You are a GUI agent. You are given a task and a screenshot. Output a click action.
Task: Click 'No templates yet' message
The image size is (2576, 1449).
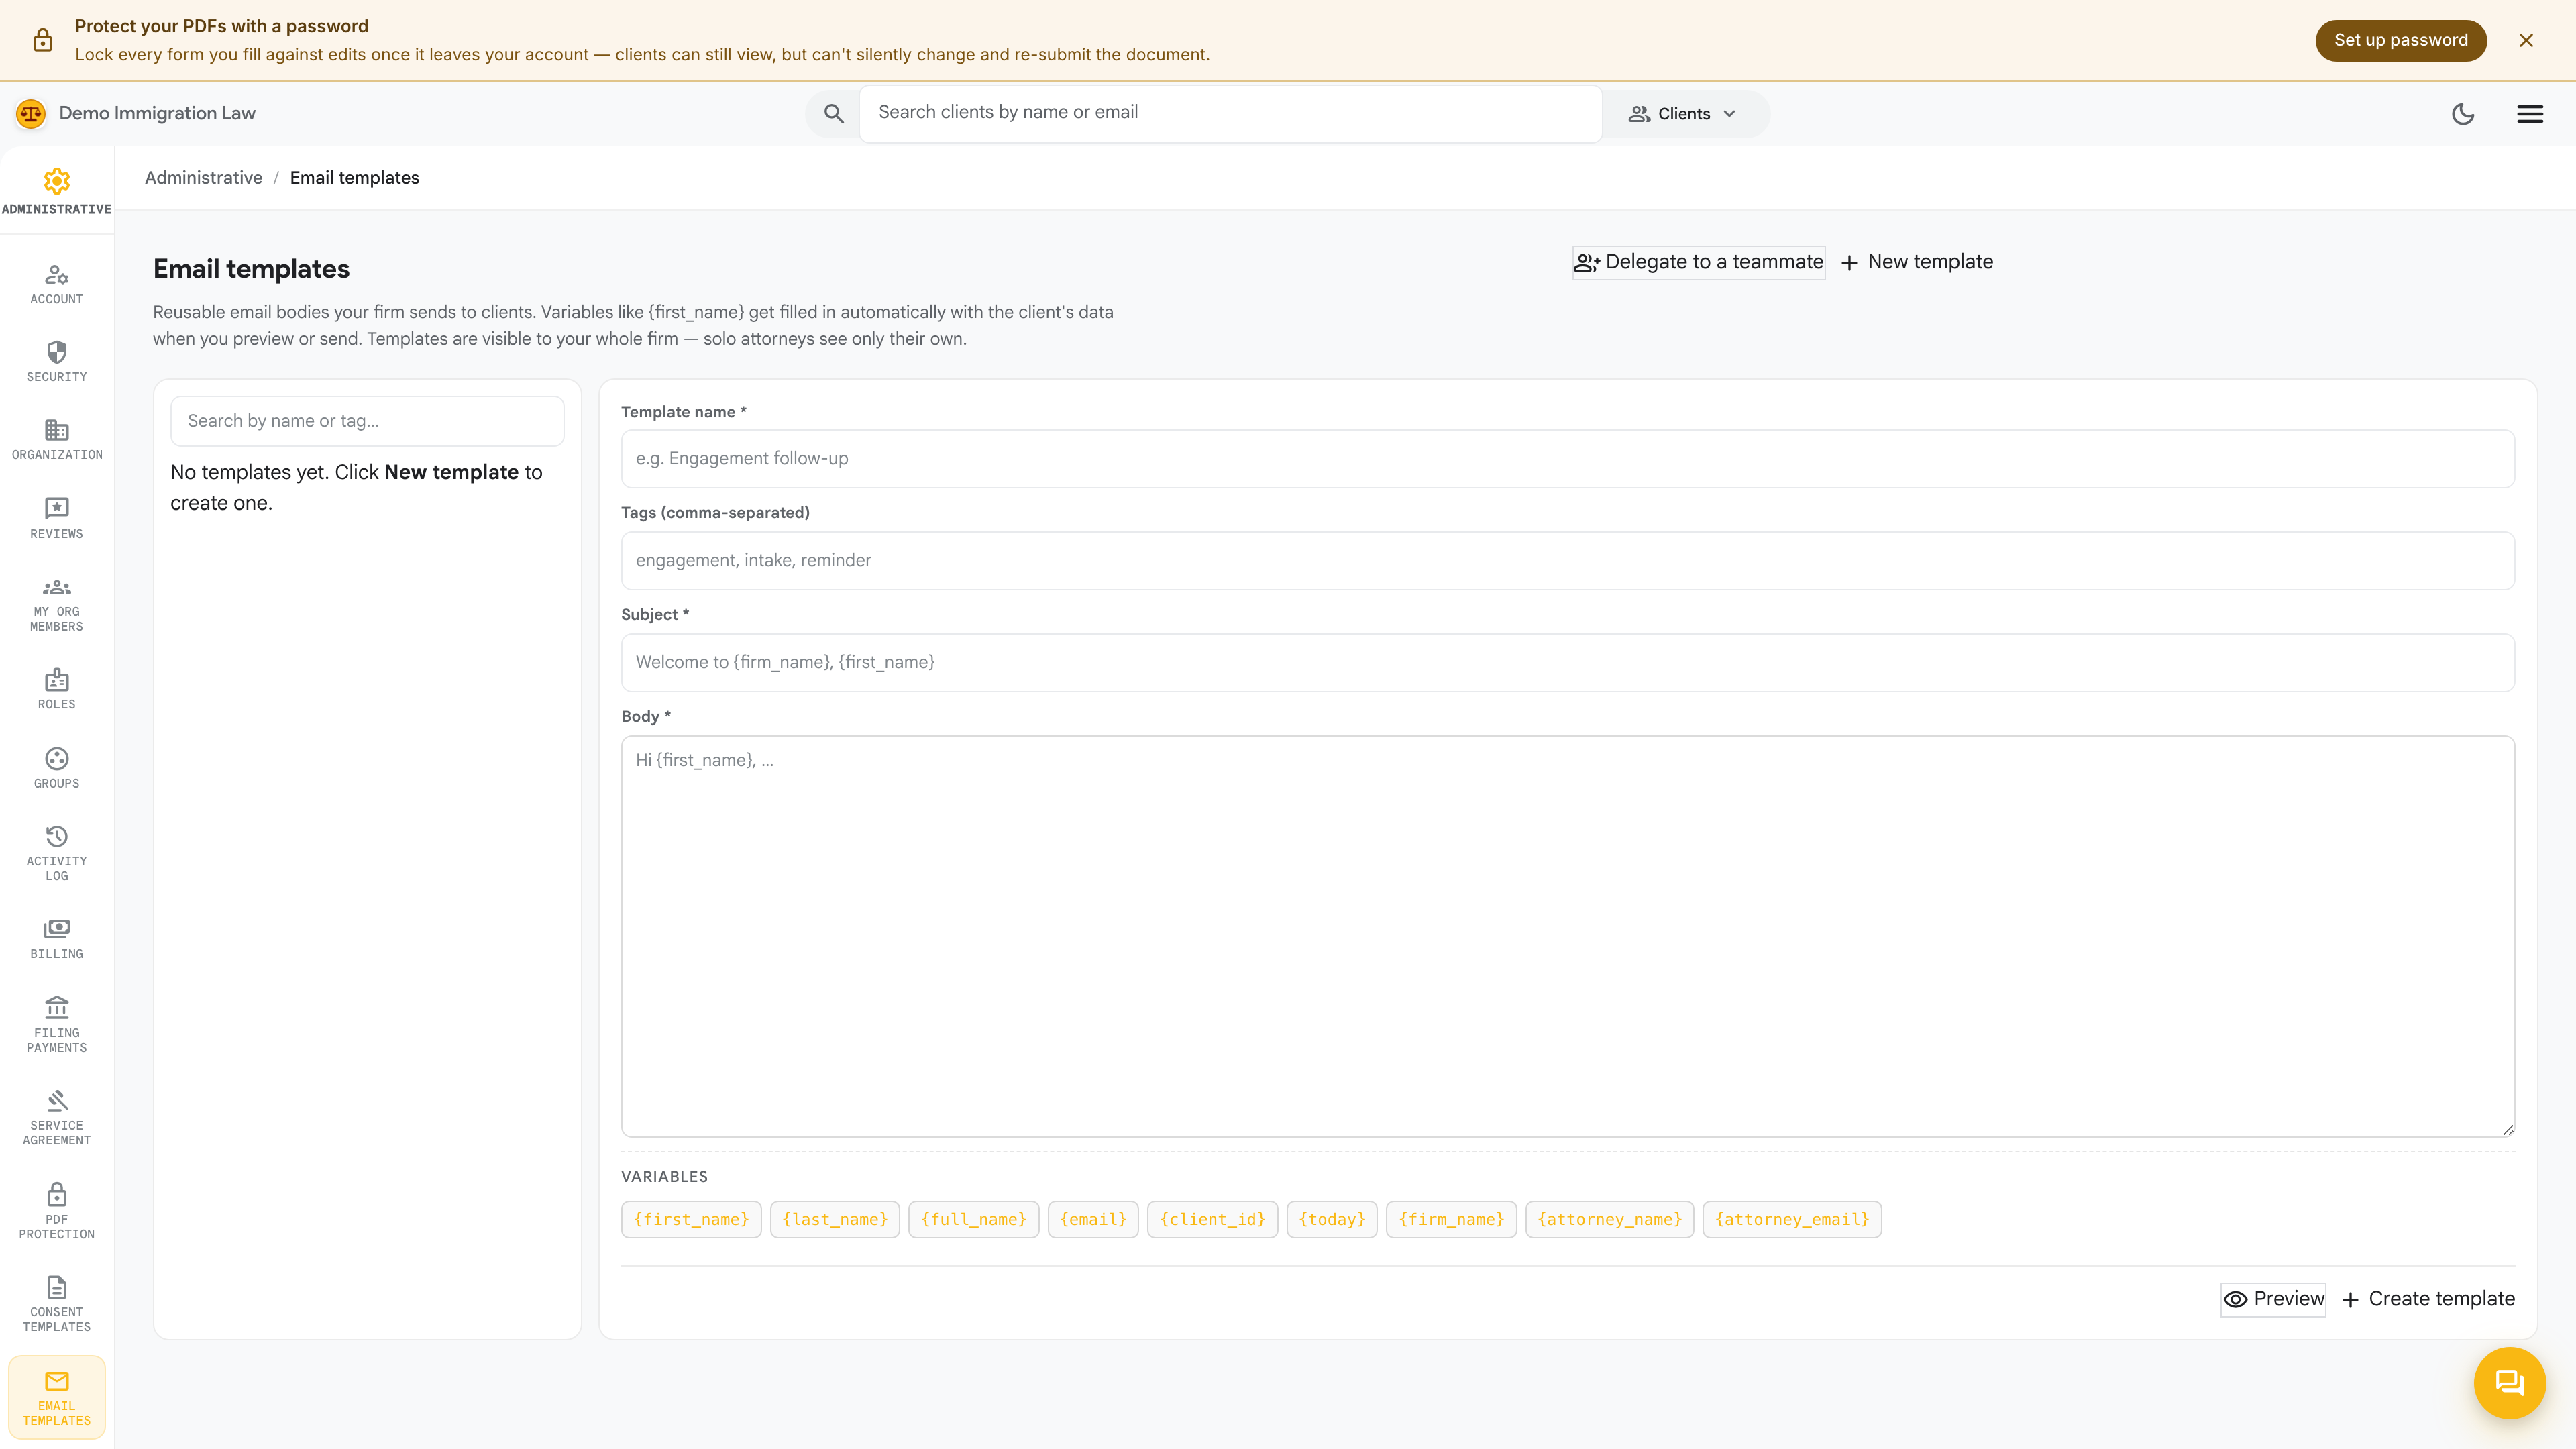(x=356, y=487)
